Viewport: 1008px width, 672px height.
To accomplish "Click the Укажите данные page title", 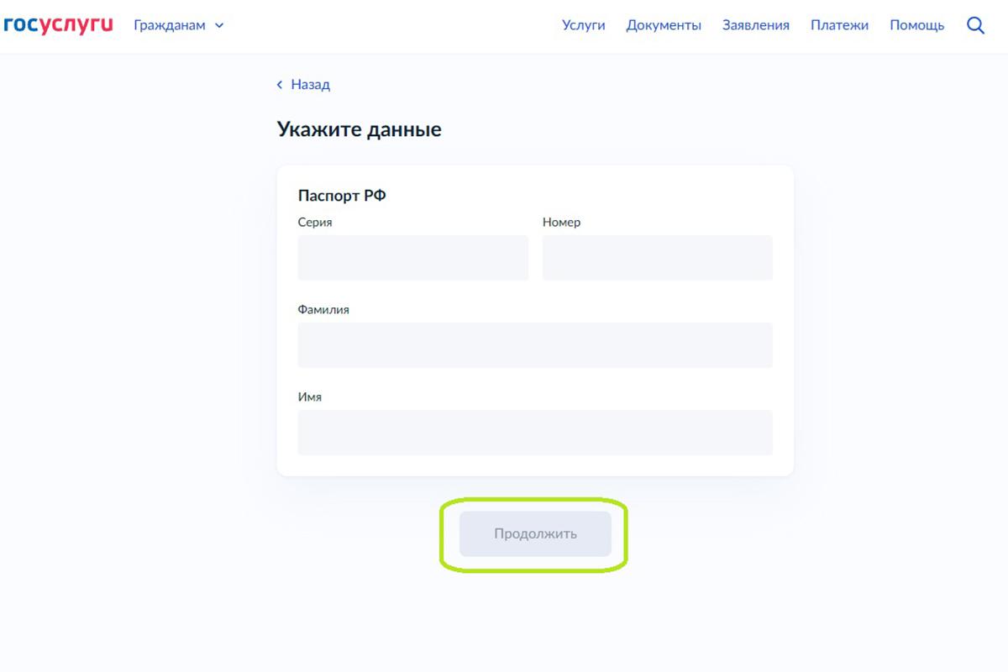I will [359, 129].
